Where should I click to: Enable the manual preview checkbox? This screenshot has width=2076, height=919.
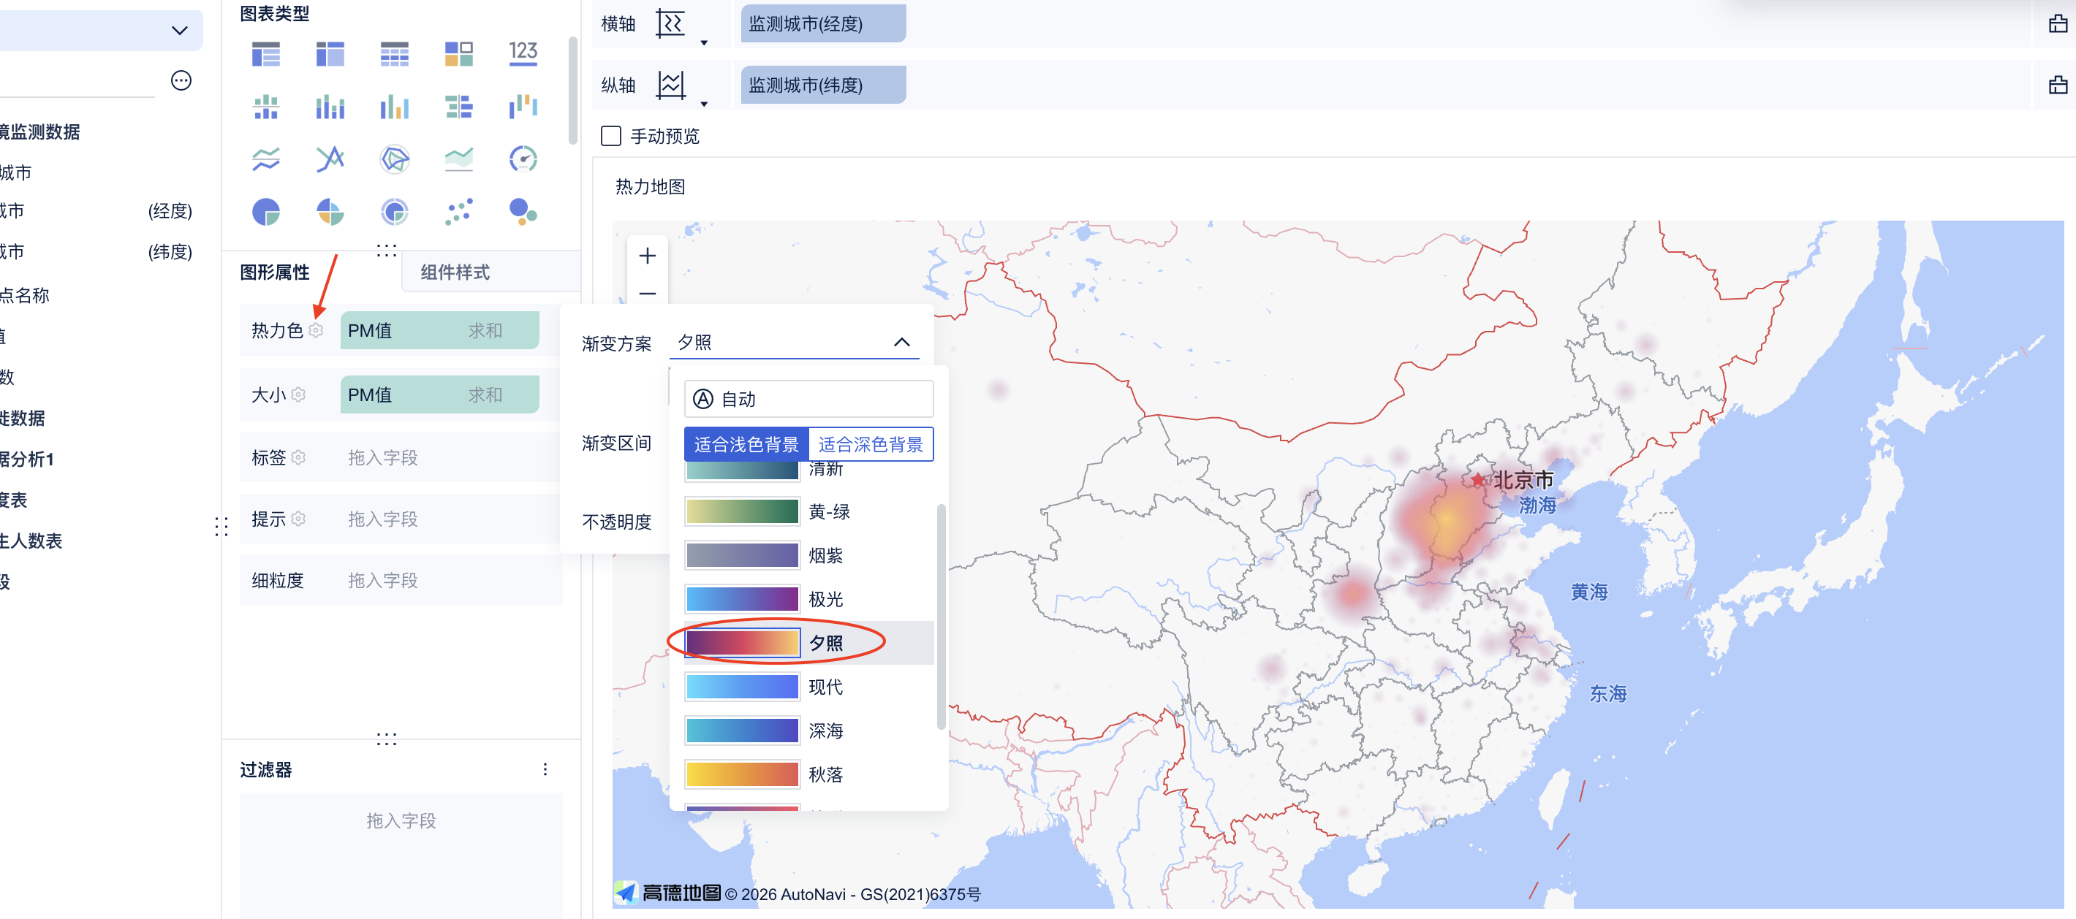click(x=611, y=136)
